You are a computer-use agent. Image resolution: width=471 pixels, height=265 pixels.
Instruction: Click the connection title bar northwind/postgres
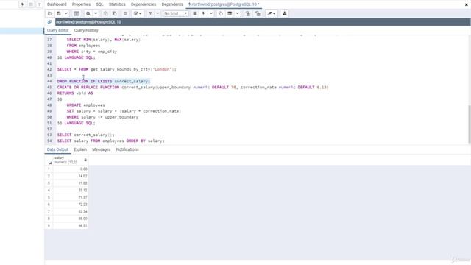263,22
